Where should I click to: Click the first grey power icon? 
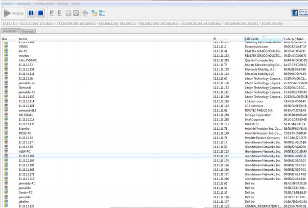pyautogui.click(x=68, y=13)
